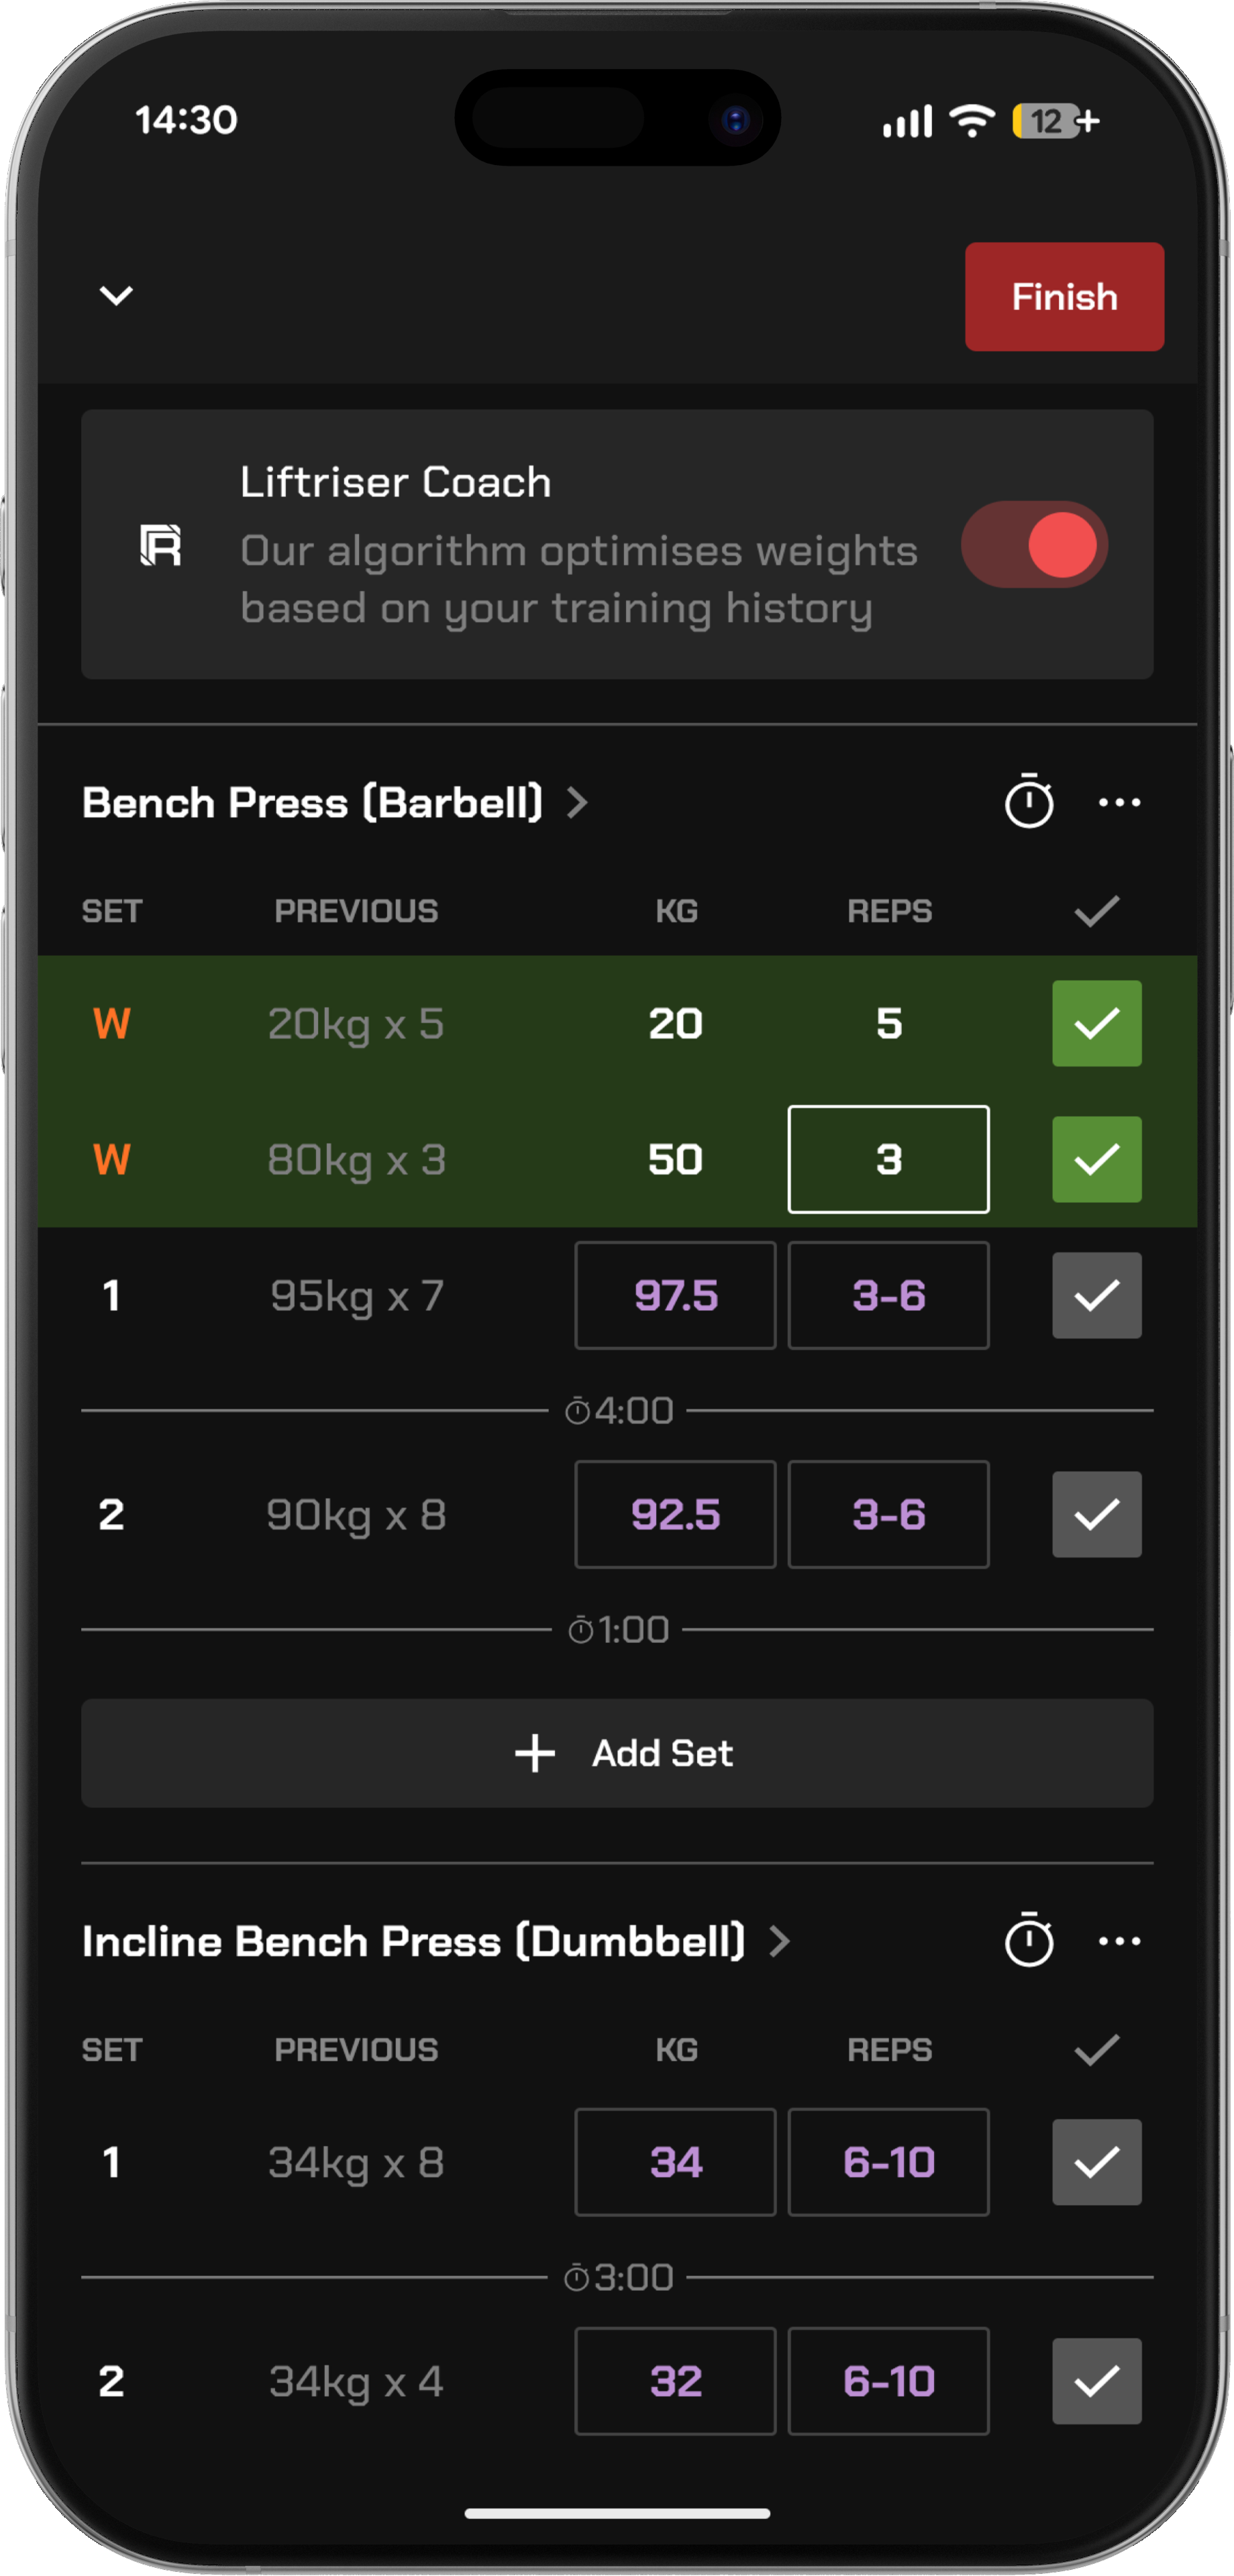Edit the 97.5 kg value for set 1
Image resolution: width=1234 pixels, height=2576 pixels.
[x=675, y=1296]
